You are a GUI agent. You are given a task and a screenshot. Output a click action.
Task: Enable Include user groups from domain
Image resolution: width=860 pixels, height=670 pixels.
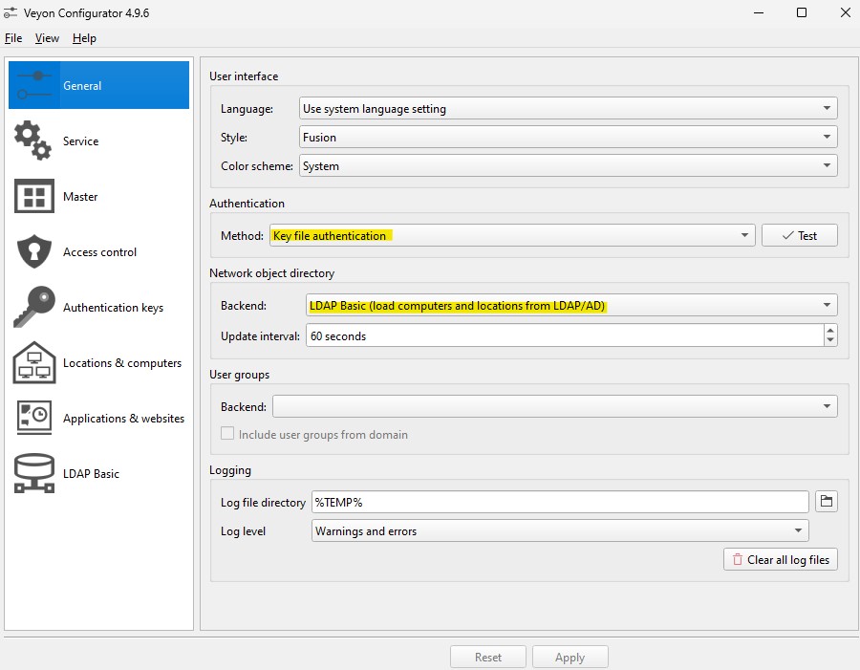pos(227,434)
